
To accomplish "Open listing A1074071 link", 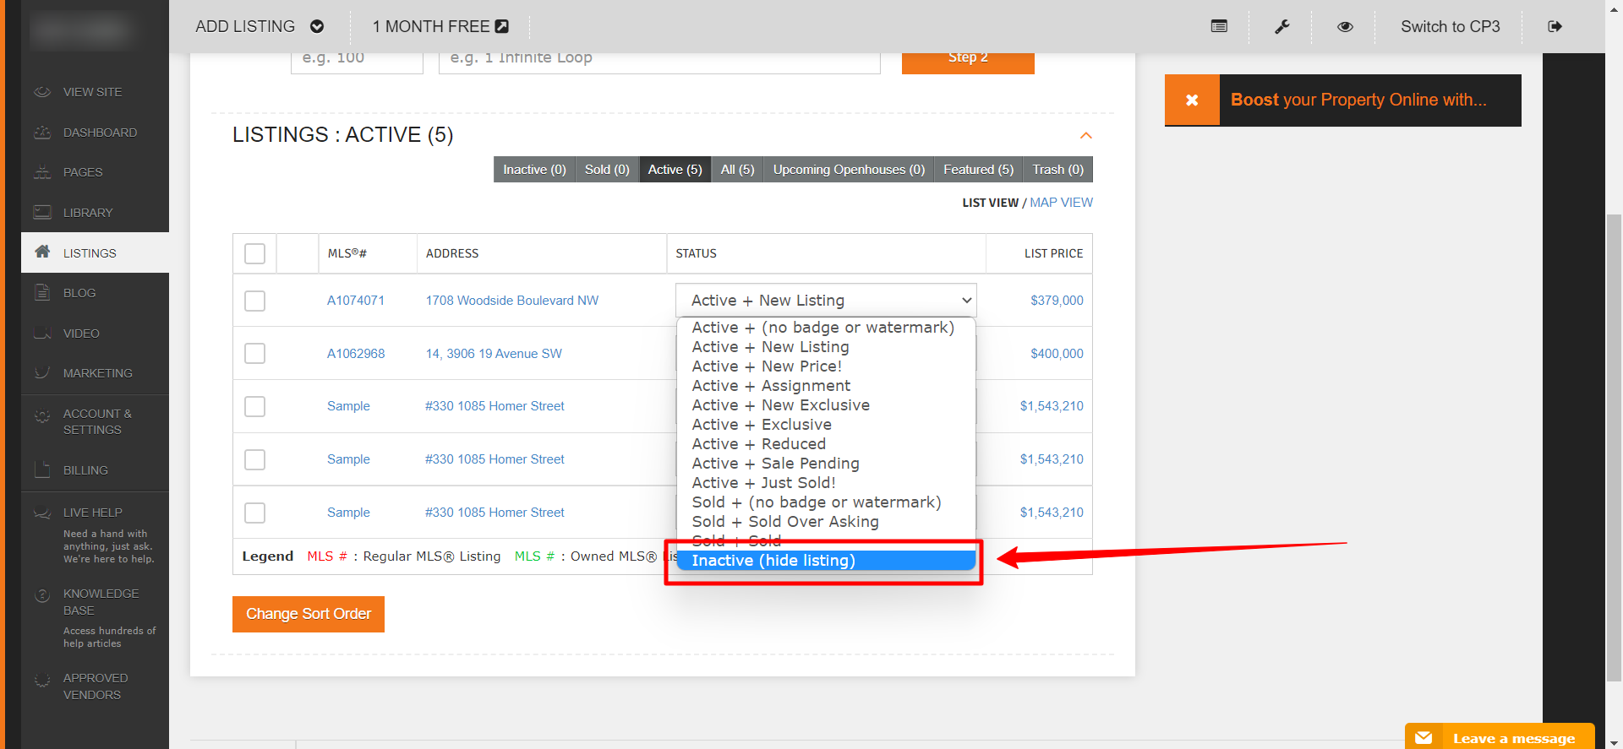I will (356, 301).
